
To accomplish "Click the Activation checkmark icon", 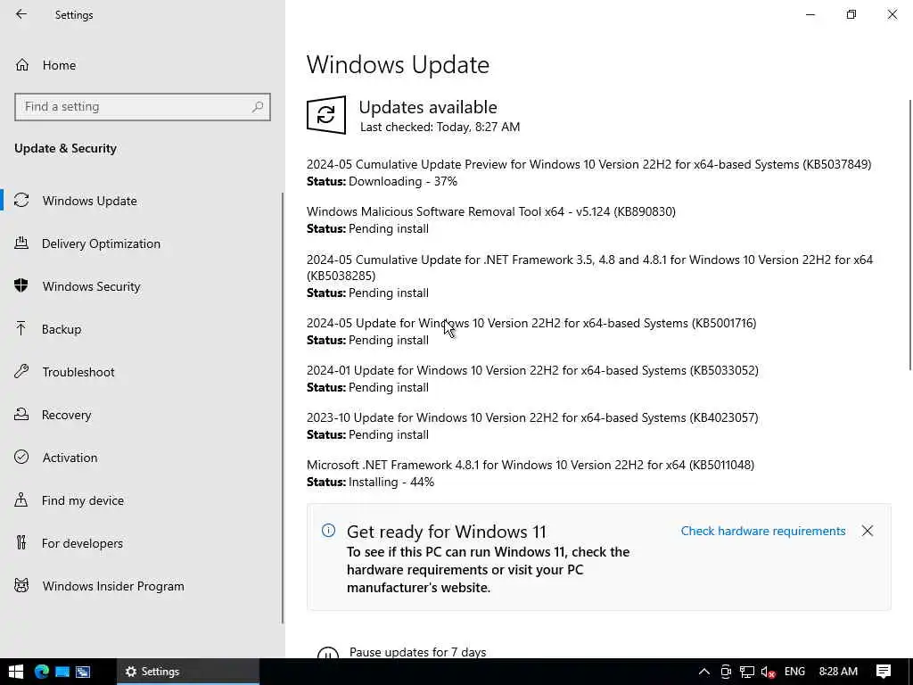I will point(21,457).
